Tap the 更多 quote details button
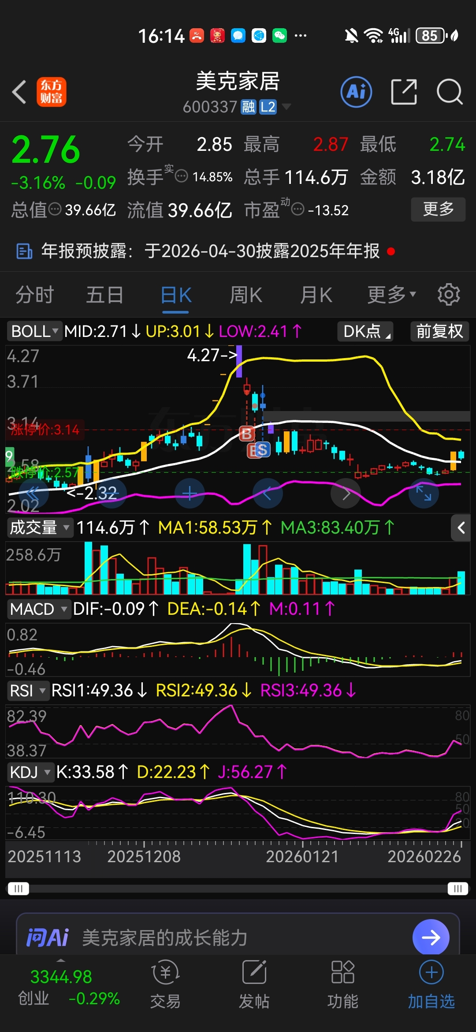This screenshot has width=476, height=1032. (438, 209)
